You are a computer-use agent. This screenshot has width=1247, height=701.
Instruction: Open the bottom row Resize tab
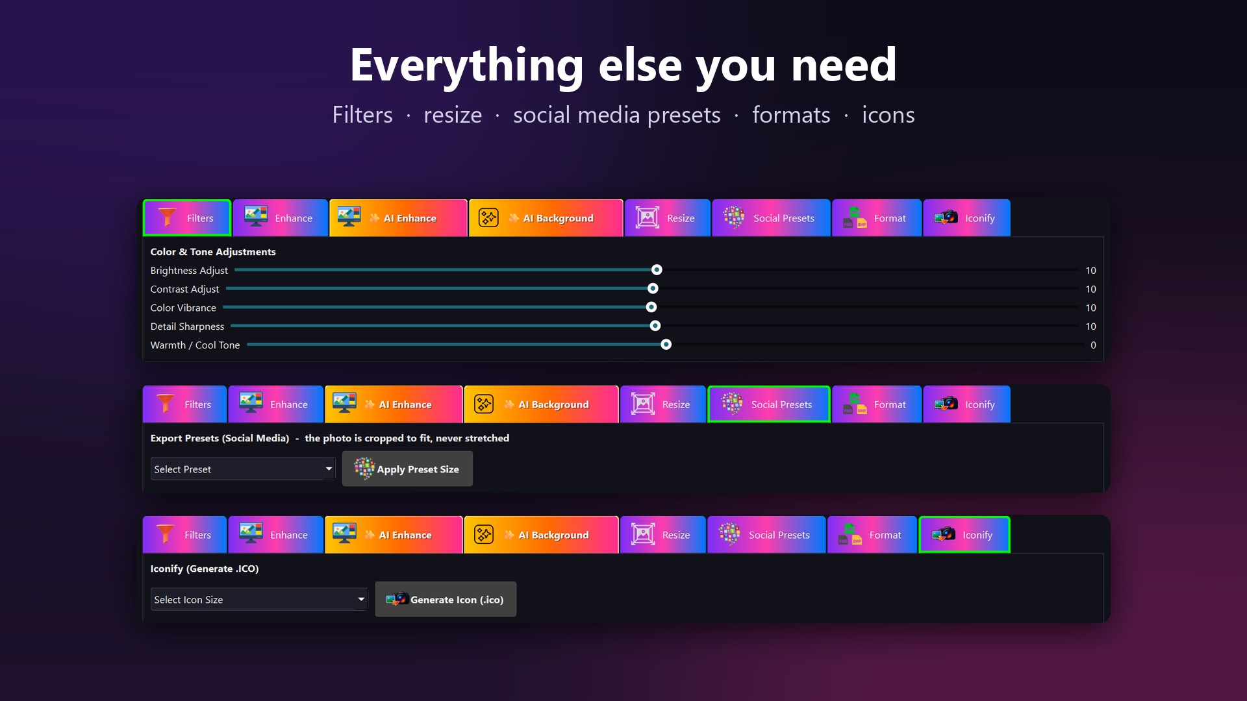tap(662, 535)
